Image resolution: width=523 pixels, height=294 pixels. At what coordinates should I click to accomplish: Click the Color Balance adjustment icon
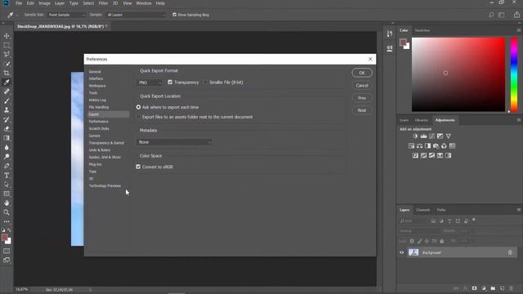tap(419, 146)
